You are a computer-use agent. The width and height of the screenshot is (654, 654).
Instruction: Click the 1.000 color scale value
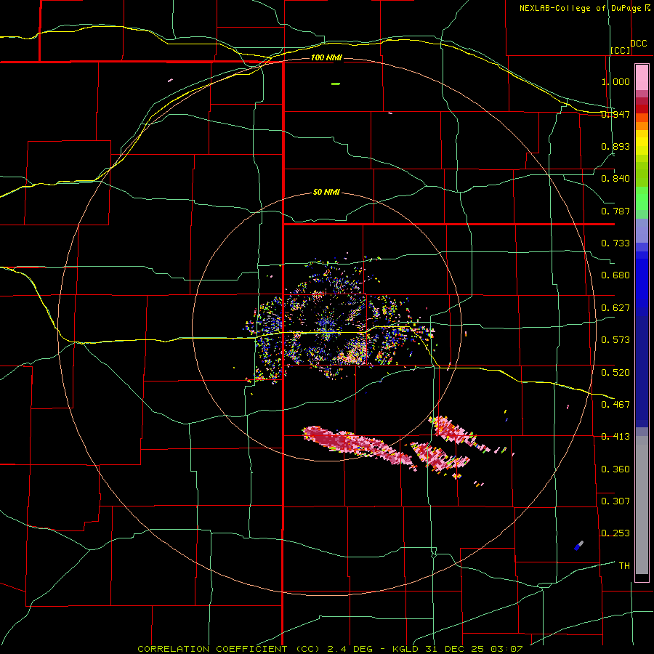click(x=615, y=81)
